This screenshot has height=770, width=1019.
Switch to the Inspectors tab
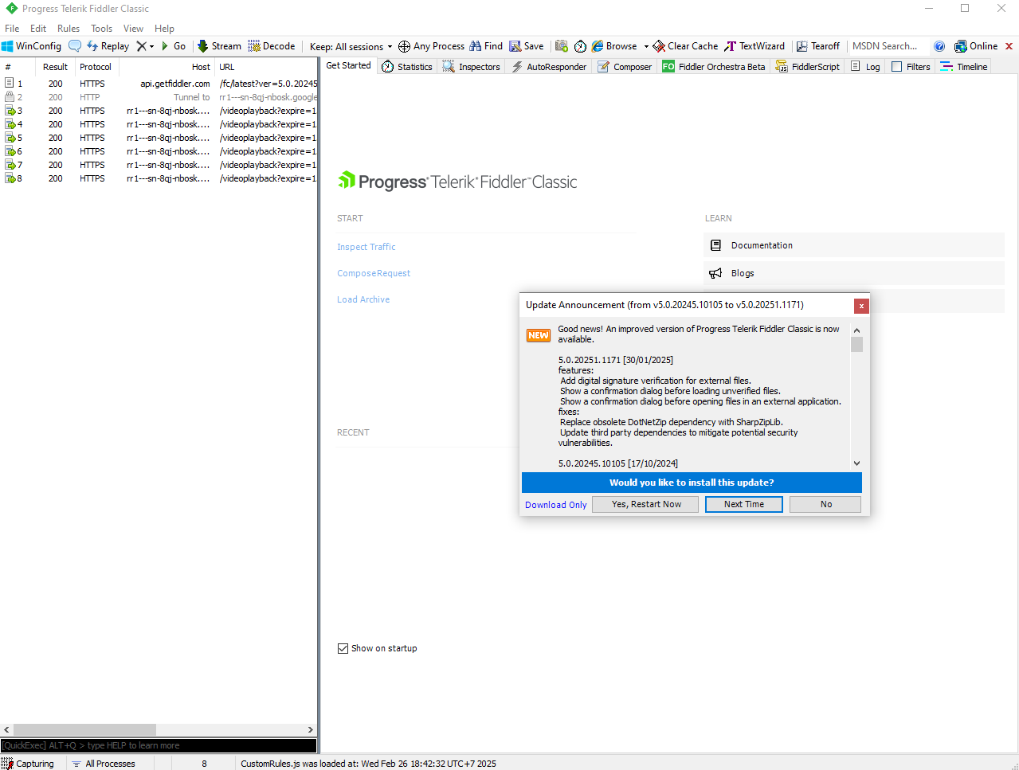tap(472, 67)
